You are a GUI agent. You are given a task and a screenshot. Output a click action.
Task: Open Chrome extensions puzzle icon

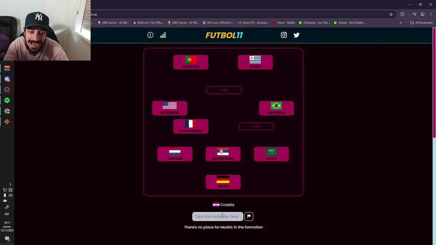click(x=403, y=14)
